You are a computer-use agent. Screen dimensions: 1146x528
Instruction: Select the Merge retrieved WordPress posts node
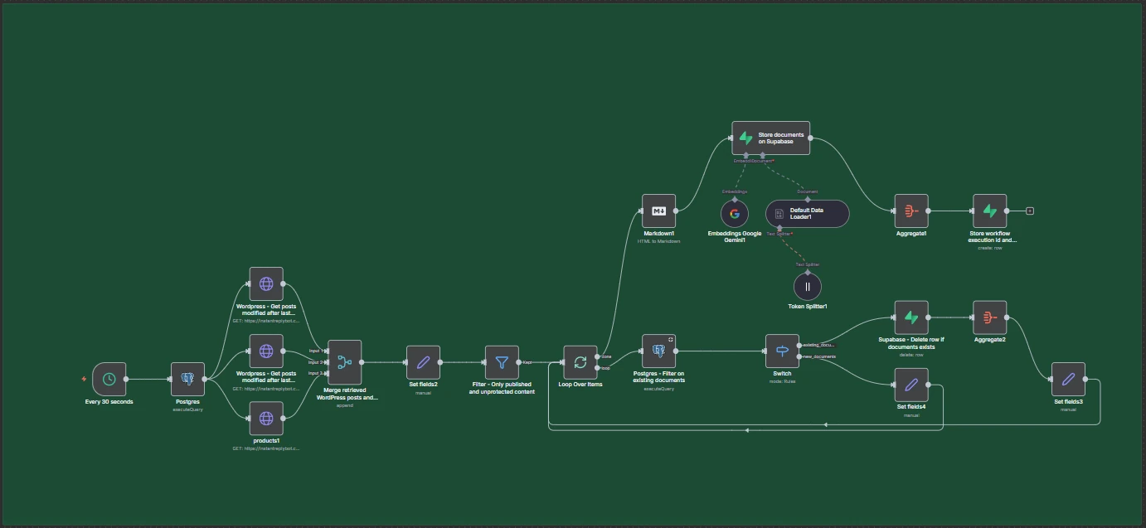pyautogui.click(x=345, y=362)
